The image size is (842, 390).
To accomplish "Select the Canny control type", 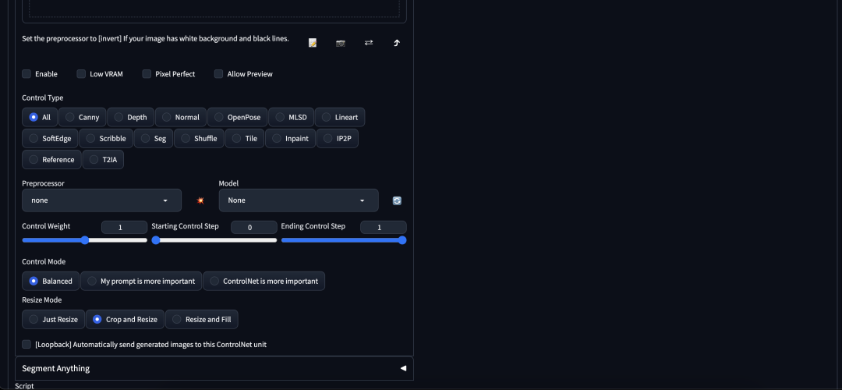I will 82,117.
